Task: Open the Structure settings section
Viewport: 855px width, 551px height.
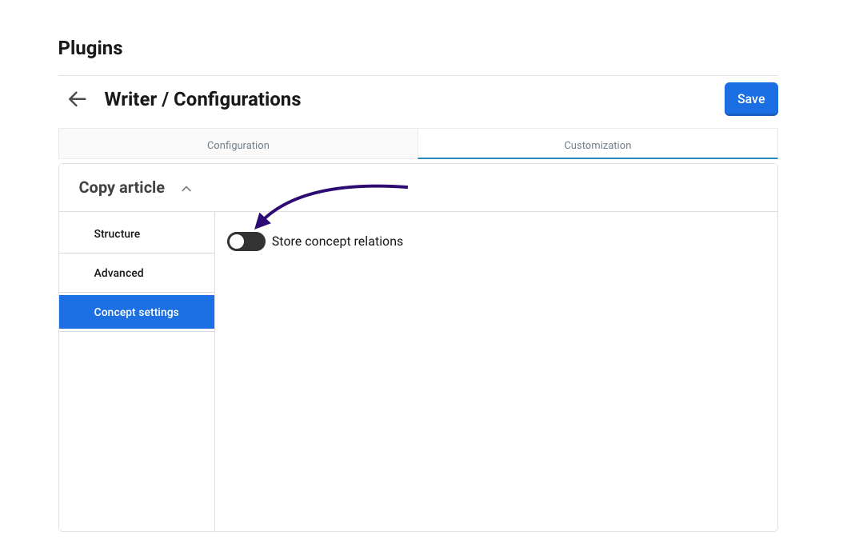Action: pyautogui.click(x=117, y=234)
